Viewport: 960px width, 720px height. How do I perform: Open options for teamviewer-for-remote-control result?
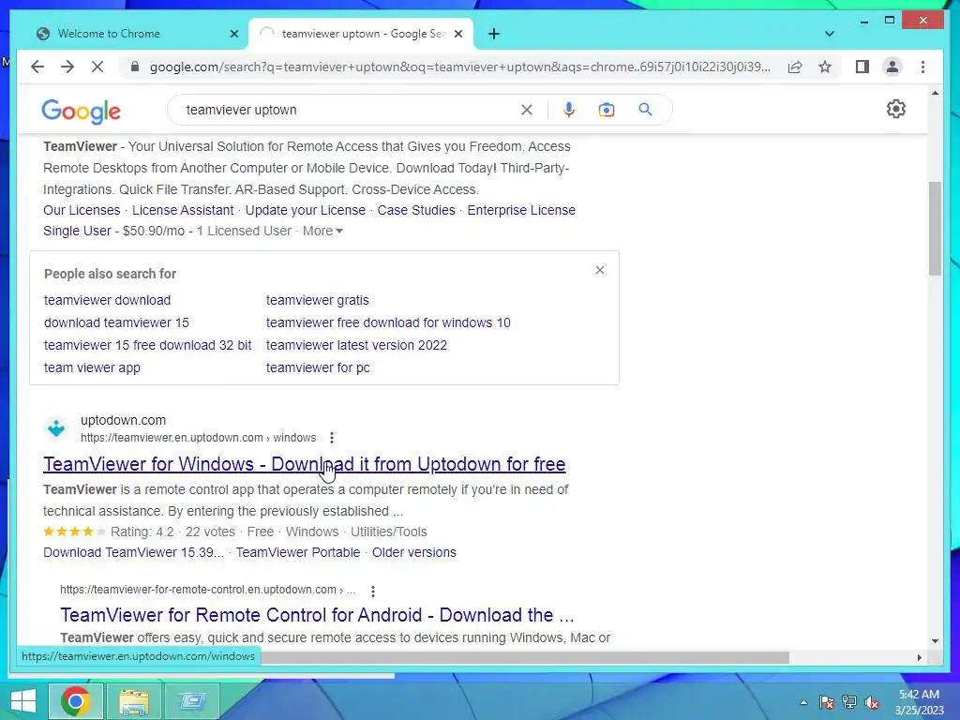coord(373,591)
